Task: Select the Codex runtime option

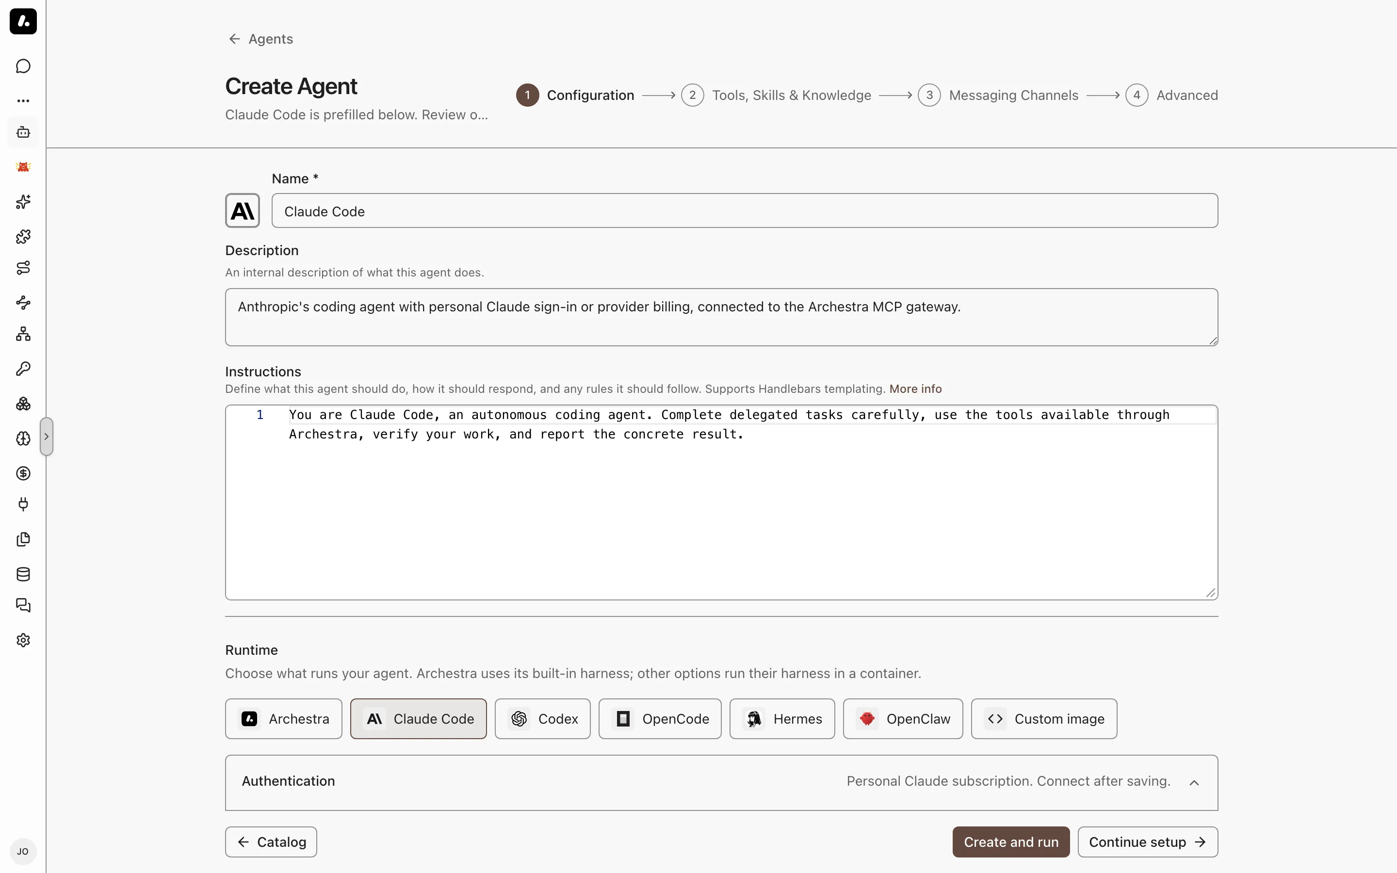Action: point(543,719)
